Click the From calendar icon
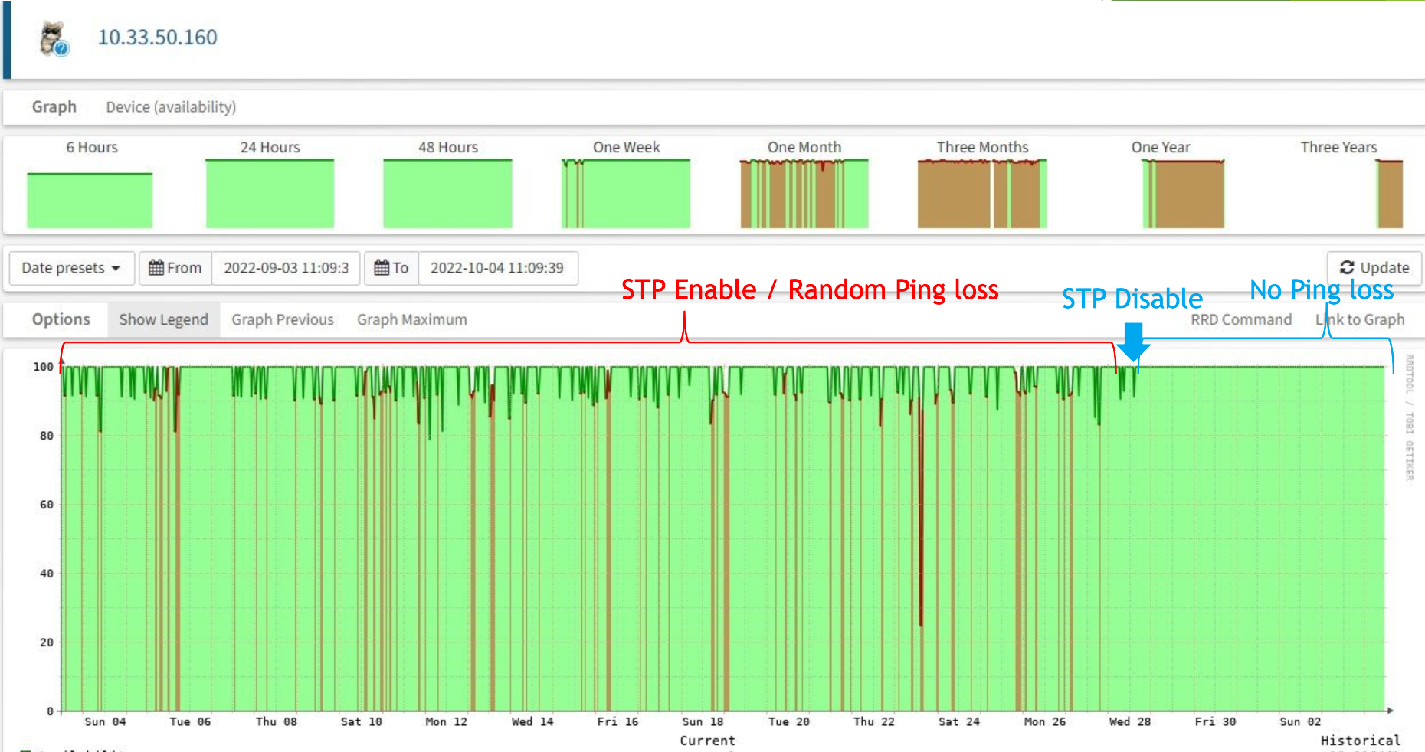1425x752 pixels. tap(156, 268)
